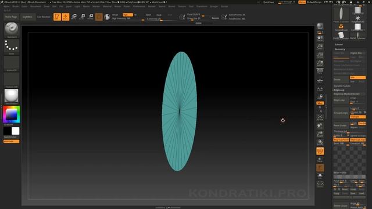Click the Scroll canvas icon
The height and width of the screenshot is (209, 372).
pyautogui.click(x=320, y=39)
